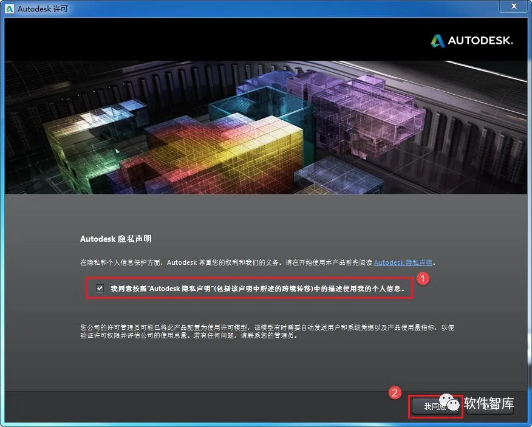Click the cancel button beside '我同意'
Viewport: 532px width, 427px height.
pos(490,406)
